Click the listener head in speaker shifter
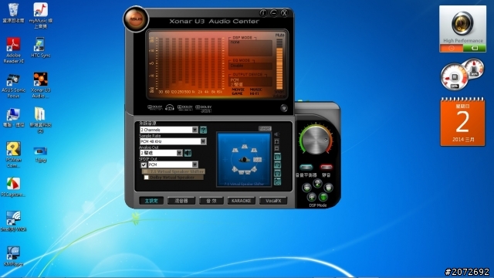 coord(245,160)
